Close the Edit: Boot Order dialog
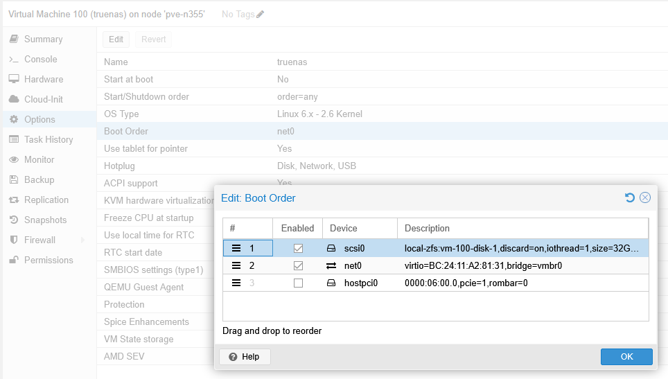Screen dimensions: 668x379 click(x=645, y=198)
